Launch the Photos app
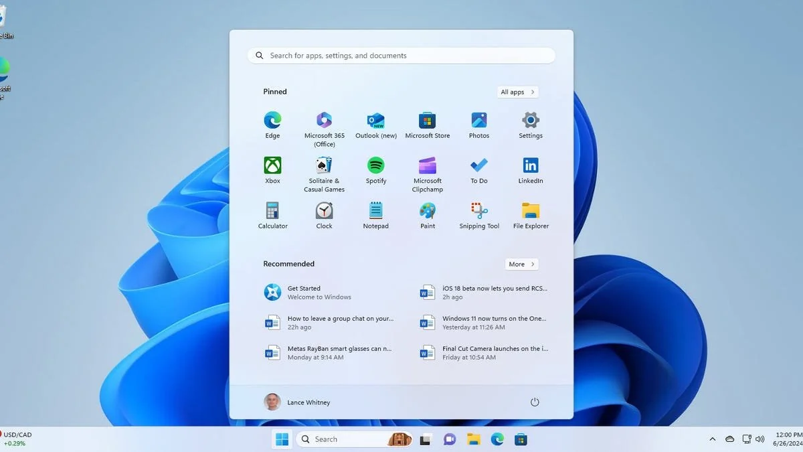Screen dimensions: 803x452 pos(479,125)
